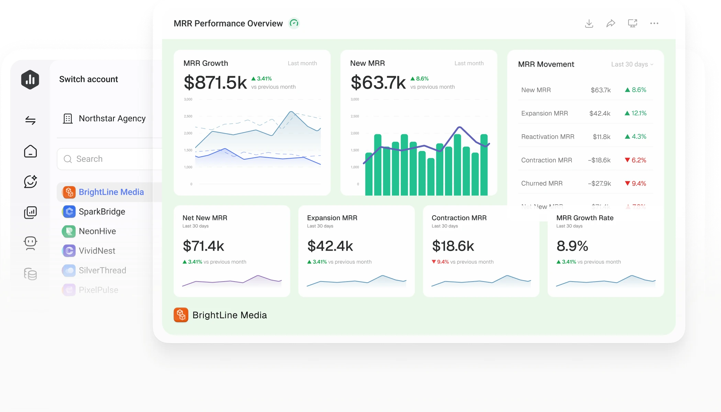This screenshot has width=721, height=412.
Task: Click the download icon in the header
Action: tap(589, 23)
